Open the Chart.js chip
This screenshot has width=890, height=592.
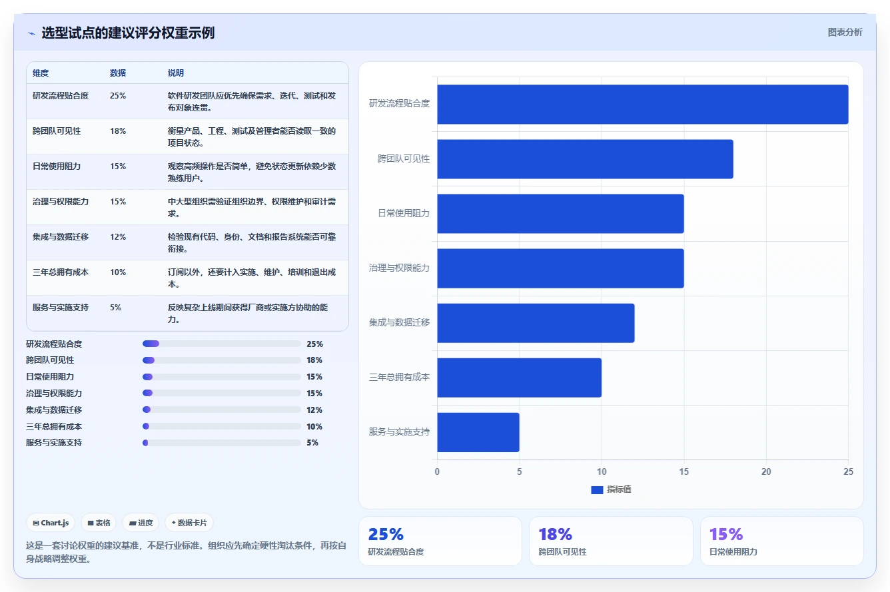(x=51, y=523)
